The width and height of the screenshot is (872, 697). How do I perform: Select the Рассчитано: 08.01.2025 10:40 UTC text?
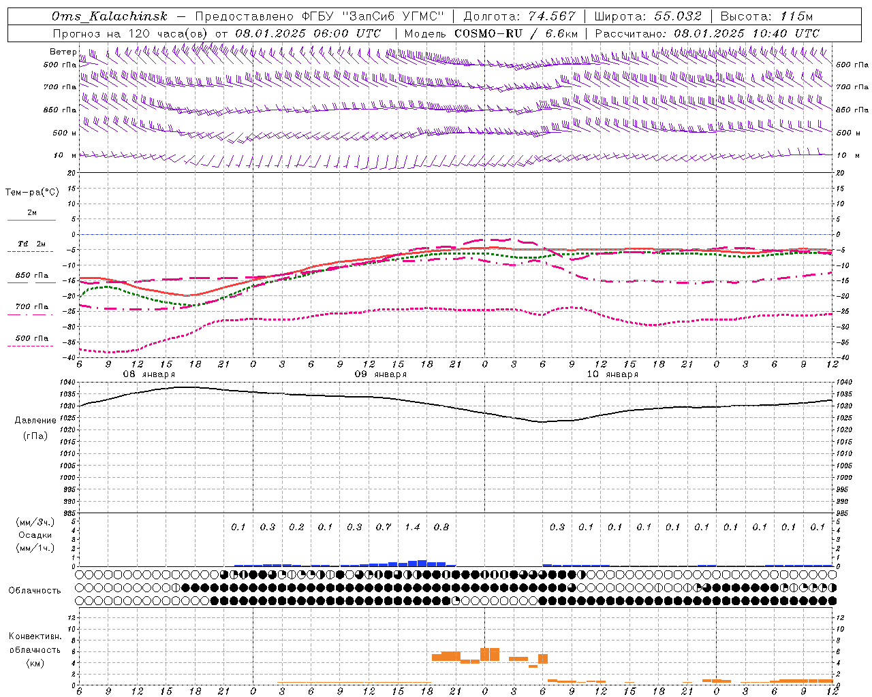[x=707, y=33]
